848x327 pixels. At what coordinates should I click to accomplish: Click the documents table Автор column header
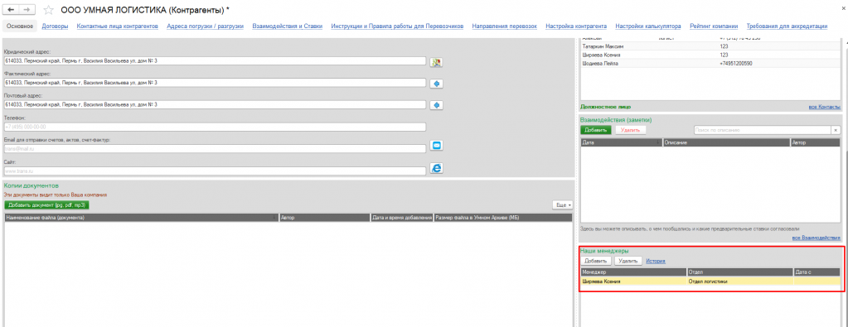pos(324,218)
